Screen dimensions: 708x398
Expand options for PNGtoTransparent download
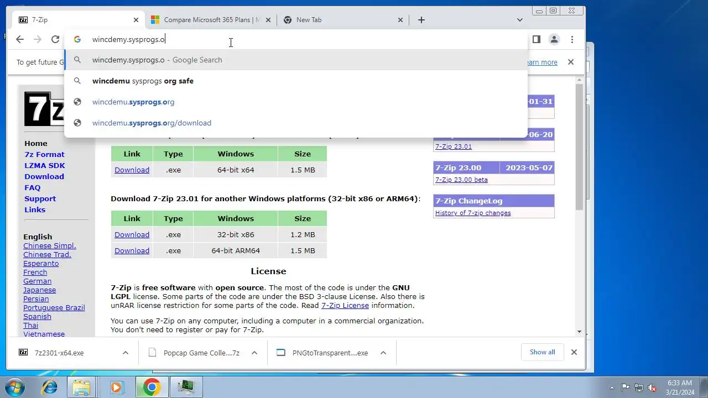click(383, 353)
